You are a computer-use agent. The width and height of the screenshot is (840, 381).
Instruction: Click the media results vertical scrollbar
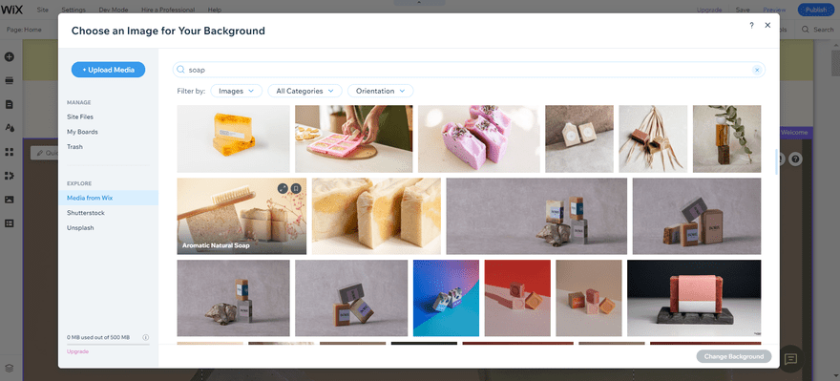coord(776,161)
